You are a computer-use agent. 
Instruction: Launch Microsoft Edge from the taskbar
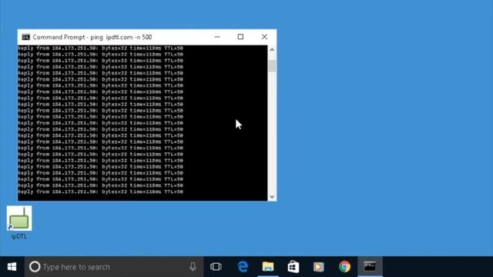coord(243,267)
